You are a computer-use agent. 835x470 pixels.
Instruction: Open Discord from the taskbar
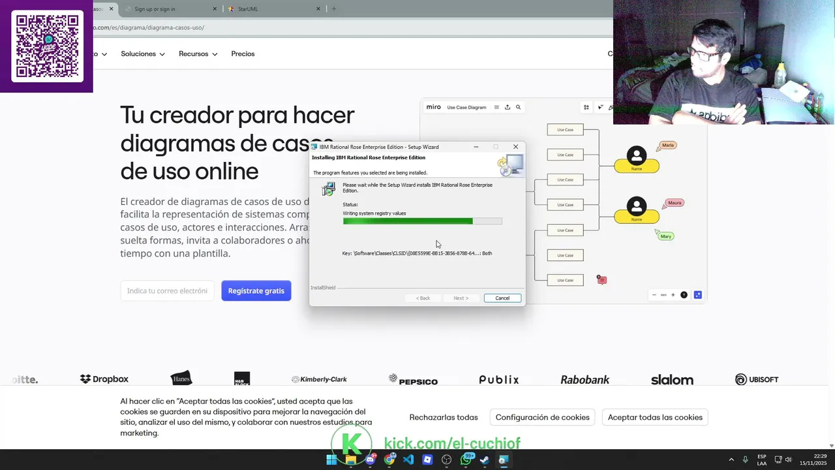(x=370, y=460)
